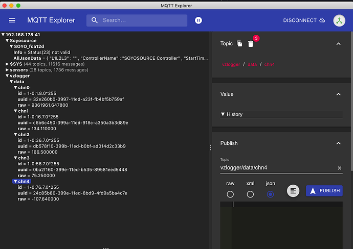Select the json payload format
Screen dimensions: 353x249
click(270, 194)
